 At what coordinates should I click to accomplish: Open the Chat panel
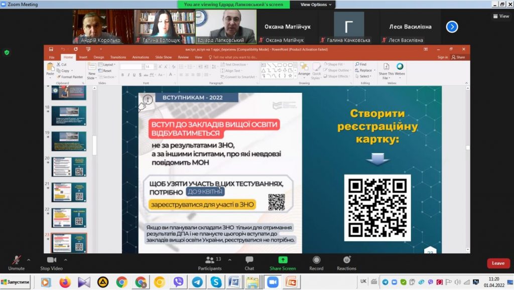[249, 260]
